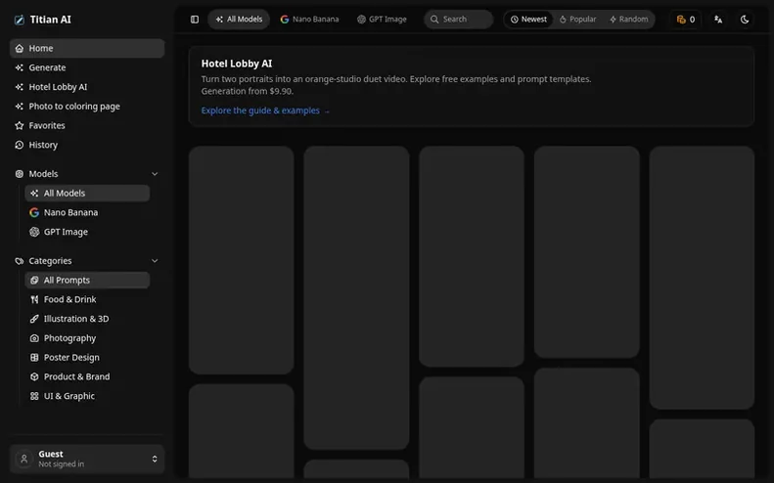Viewport: 774px width, 483px height.
Task: Toggle the sidebar panel icon
Action: pyautogui.click(x=195, y=20)
